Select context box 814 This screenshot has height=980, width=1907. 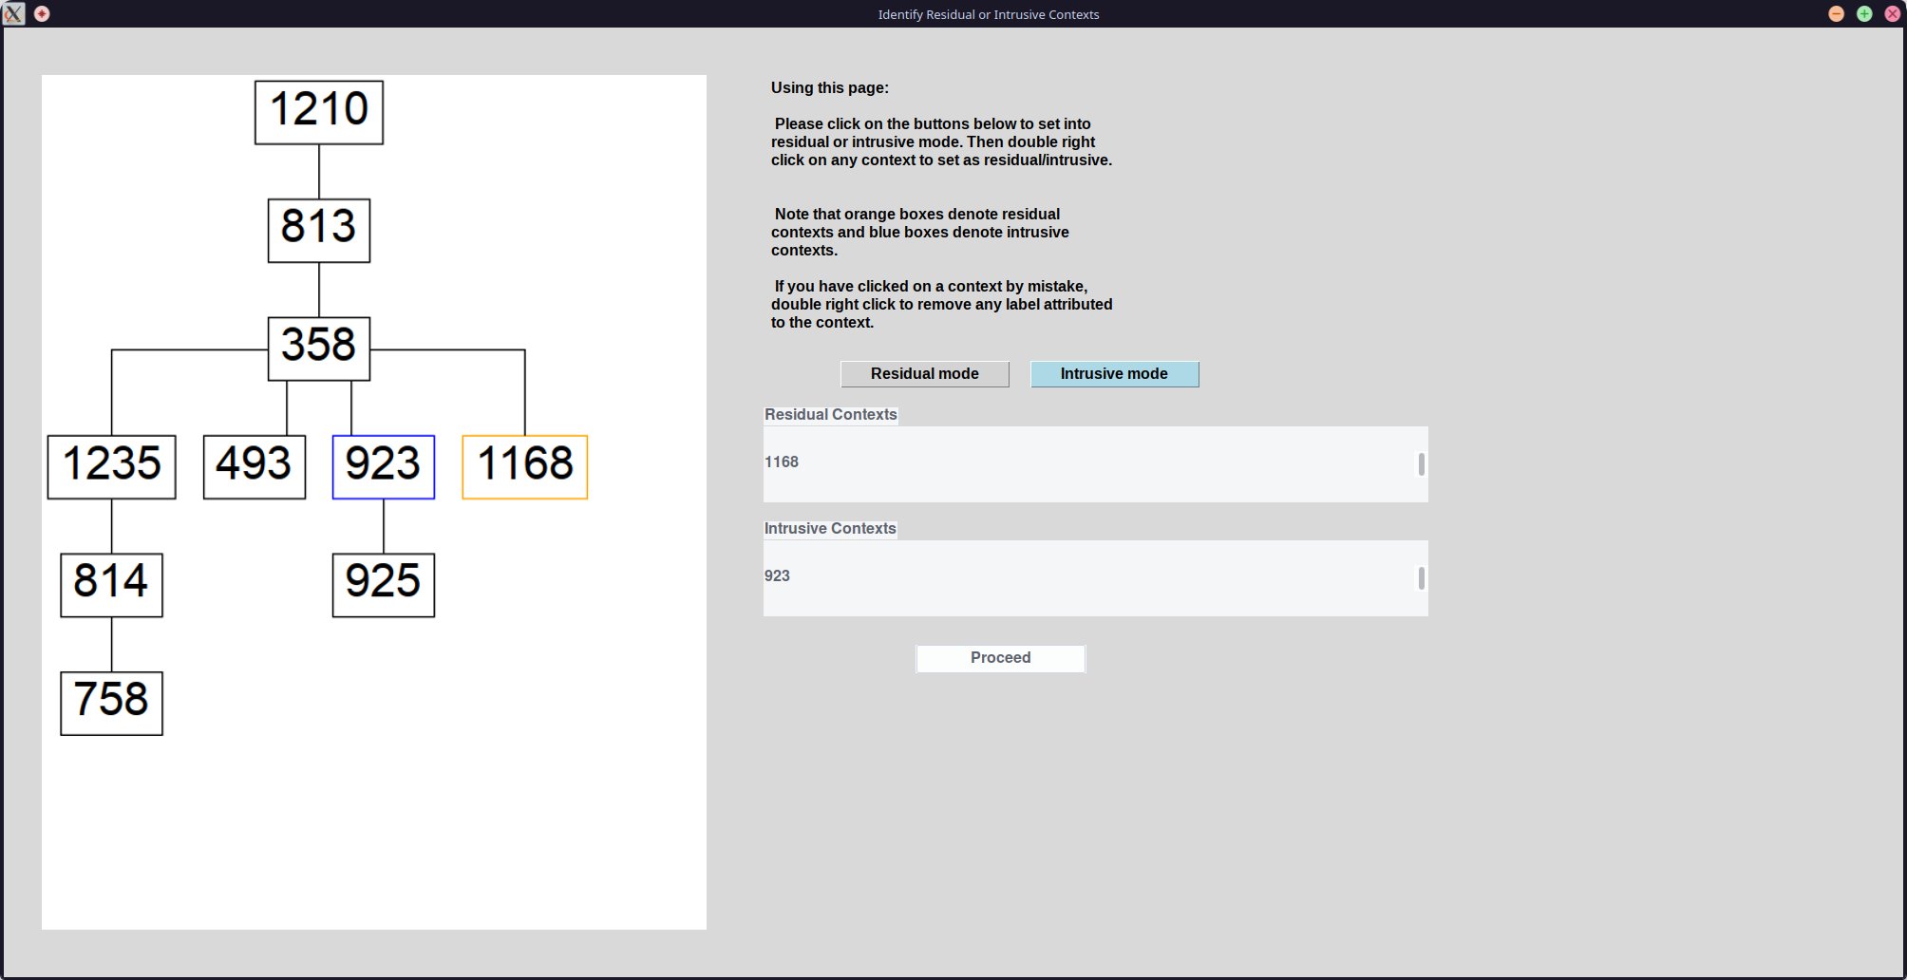pyautogui.click(x=112, y=585)
